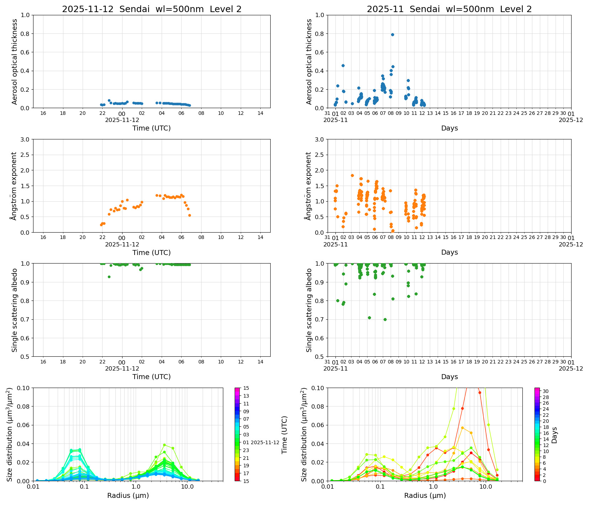Click the Radius (µm) axis label
Screen dimensions: 589x505
pyautogui.click(x=129, y=495)
